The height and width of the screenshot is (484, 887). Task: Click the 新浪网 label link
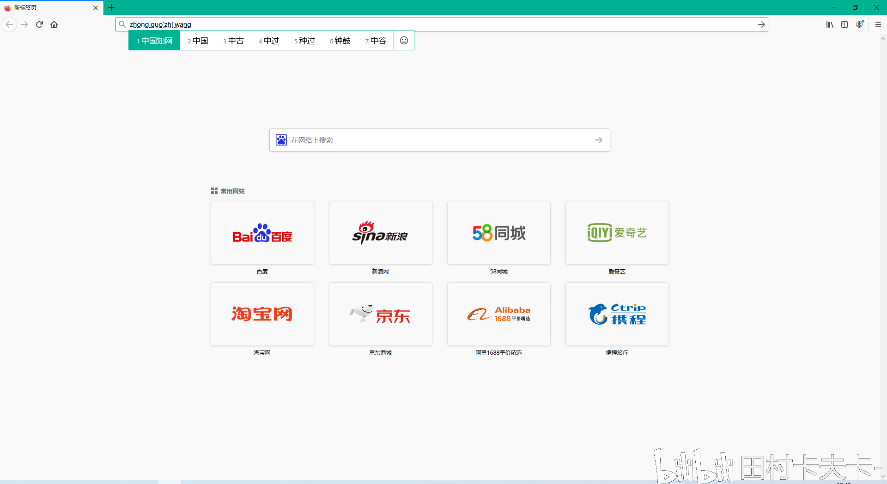point(381,272)
